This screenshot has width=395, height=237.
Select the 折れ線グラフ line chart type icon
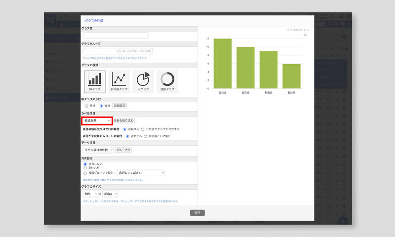119,82
